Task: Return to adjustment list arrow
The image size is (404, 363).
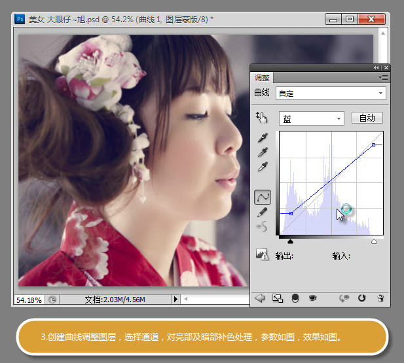Action: 259,298
